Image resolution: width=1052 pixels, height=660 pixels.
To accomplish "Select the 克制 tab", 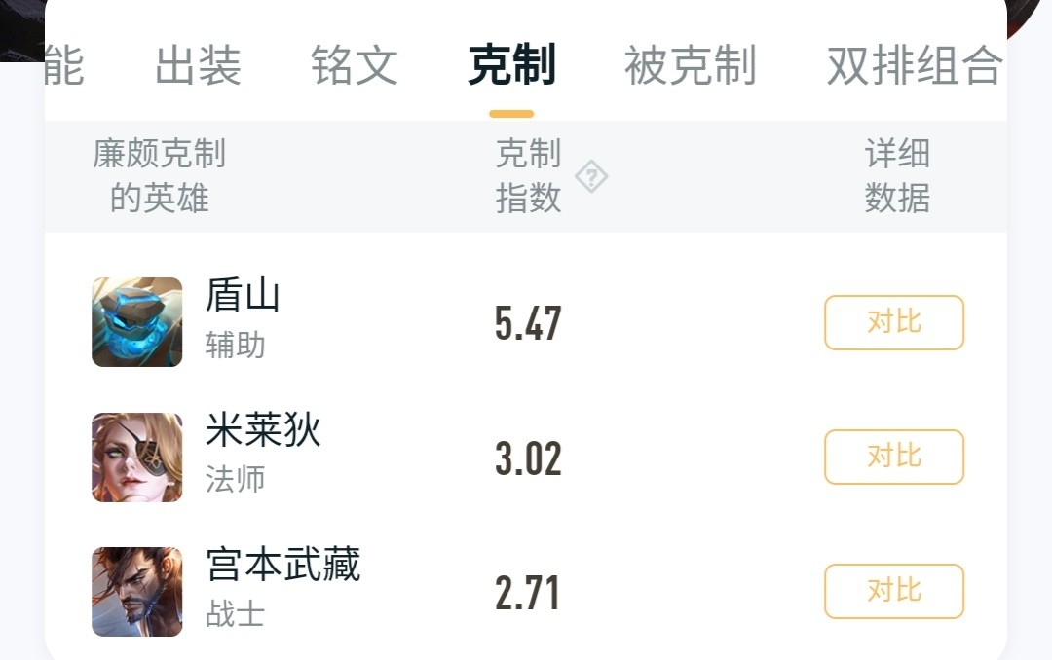I will (x=511, y=65).
